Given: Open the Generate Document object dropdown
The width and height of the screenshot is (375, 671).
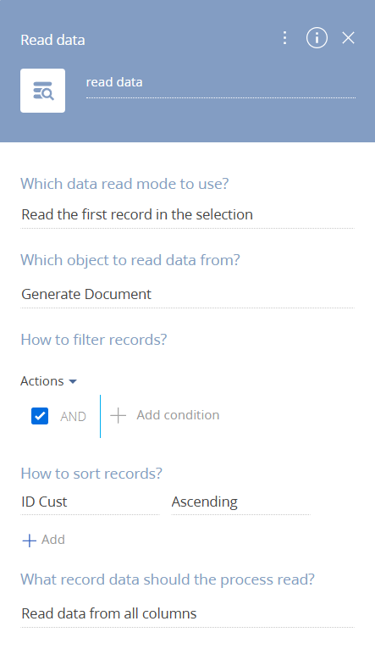Looking at the screenshot, I should (x=187, y=295).
